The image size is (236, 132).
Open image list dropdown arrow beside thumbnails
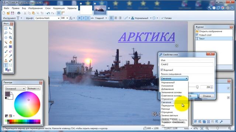coord(109,8)
